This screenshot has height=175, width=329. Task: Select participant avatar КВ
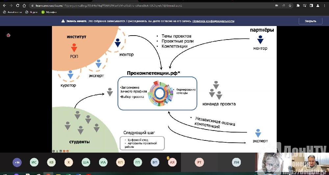51,162
